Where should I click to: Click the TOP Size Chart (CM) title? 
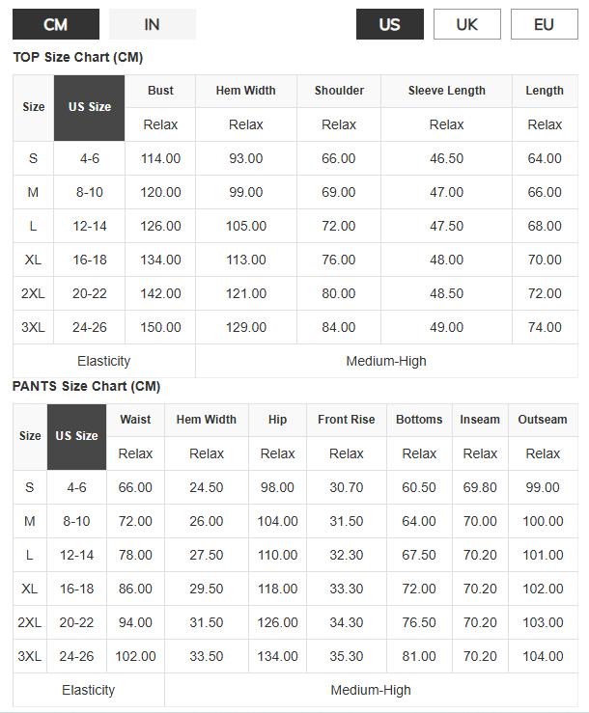click(x=77, y=58)
